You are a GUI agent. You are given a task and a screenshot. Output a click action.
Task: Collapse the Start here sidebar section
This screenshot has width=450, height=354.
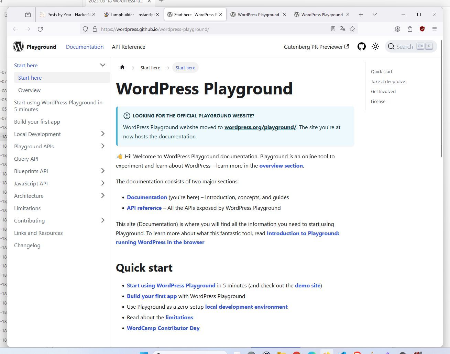coord(102,65)
